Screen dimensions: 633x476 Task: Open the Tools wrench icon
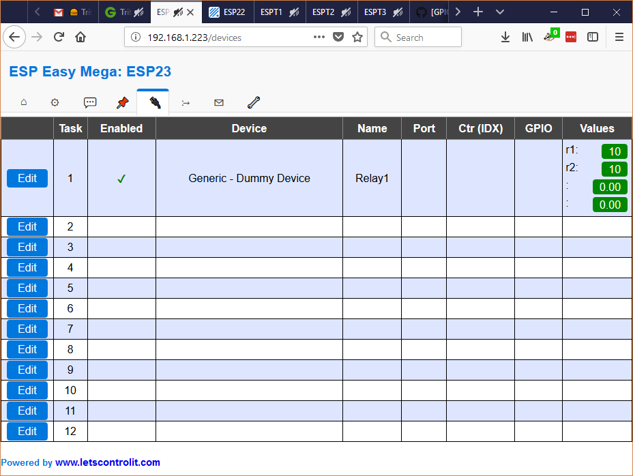click(x=253, y=102)
